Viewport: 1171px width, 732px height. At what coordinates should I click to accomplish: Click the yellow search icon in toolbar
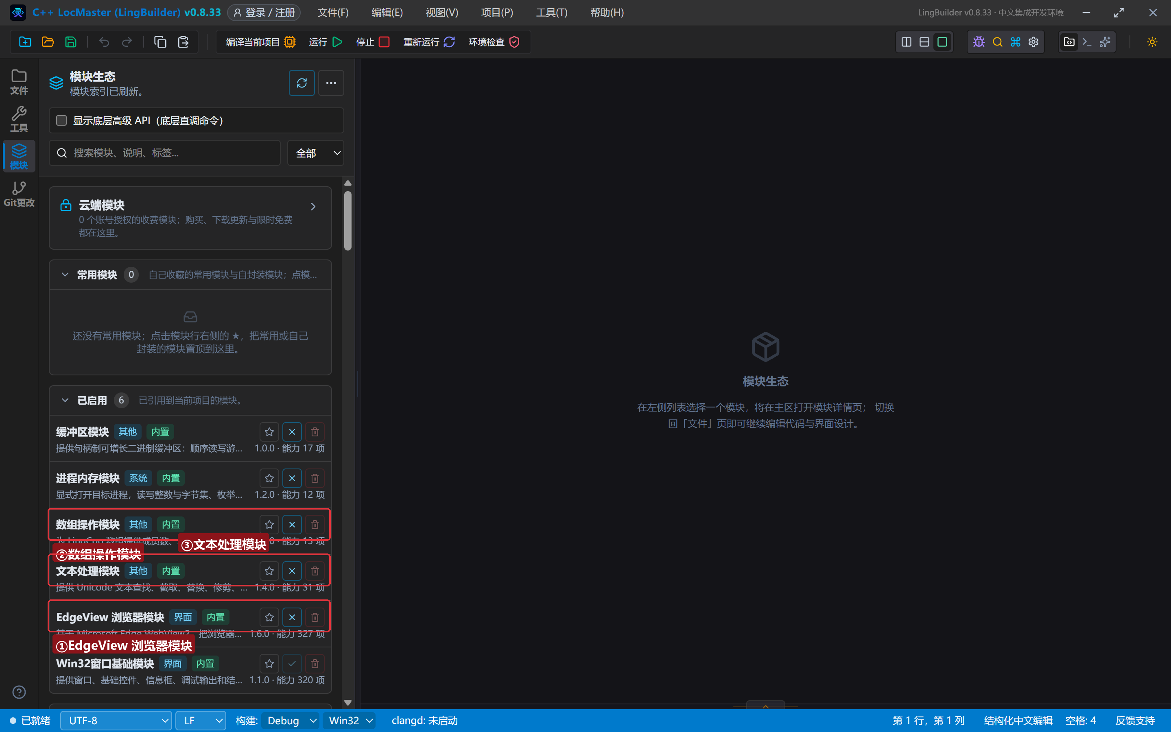[x=997, y=42]
